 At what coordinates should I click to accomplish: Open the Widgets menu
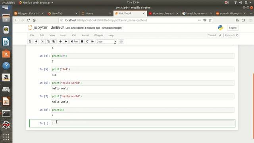98,35
